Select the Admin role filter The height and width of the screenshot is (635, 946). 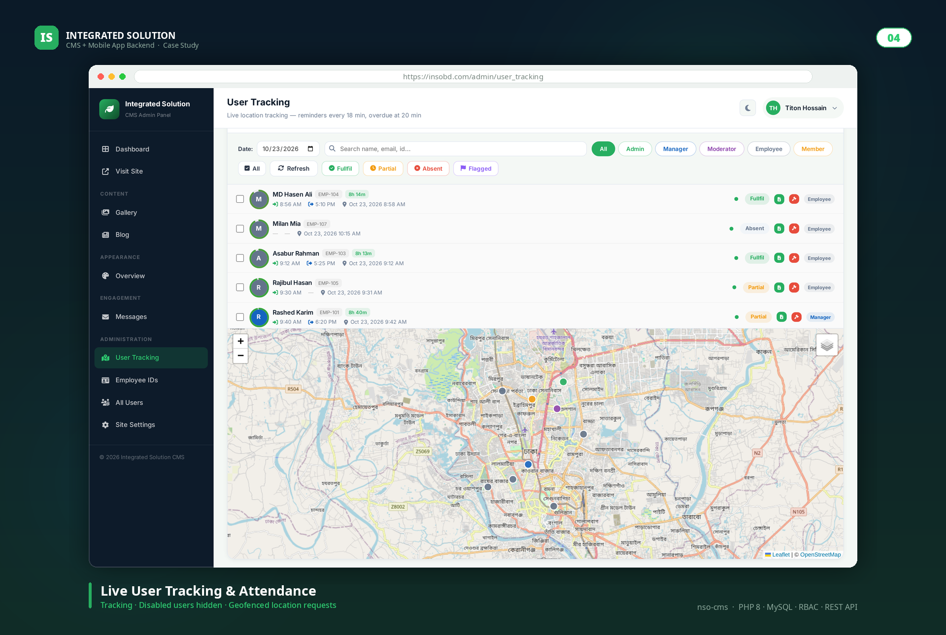635,149
